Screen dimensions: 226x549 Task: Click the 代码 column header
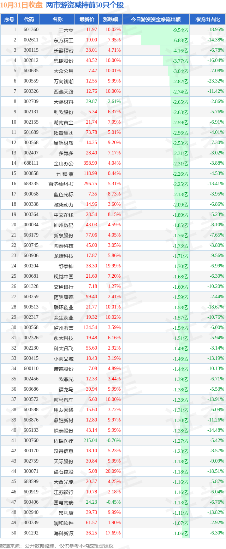point(29,19)
